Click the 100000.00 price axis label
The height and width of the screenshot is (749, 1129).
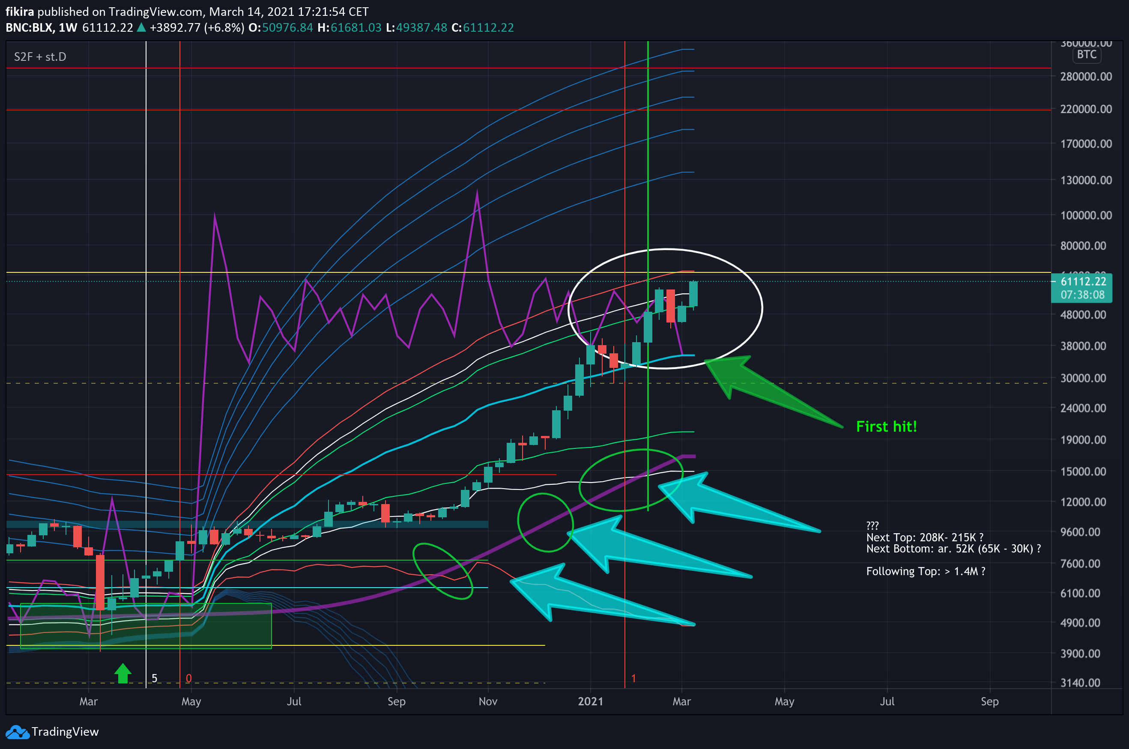[x=1086, y=215]
